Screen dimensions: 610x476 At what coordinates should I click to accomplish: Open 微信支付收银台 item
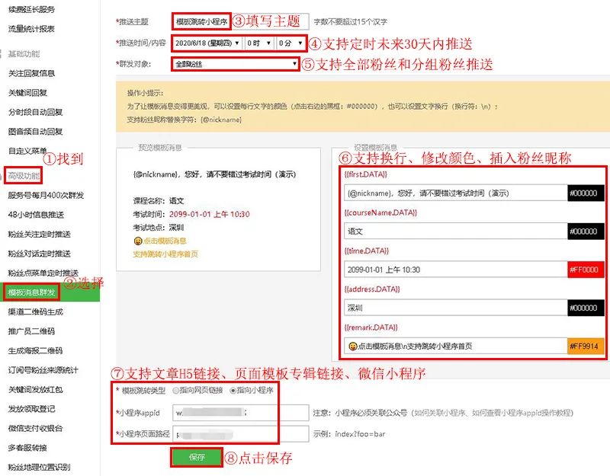[x=35, y=428]
